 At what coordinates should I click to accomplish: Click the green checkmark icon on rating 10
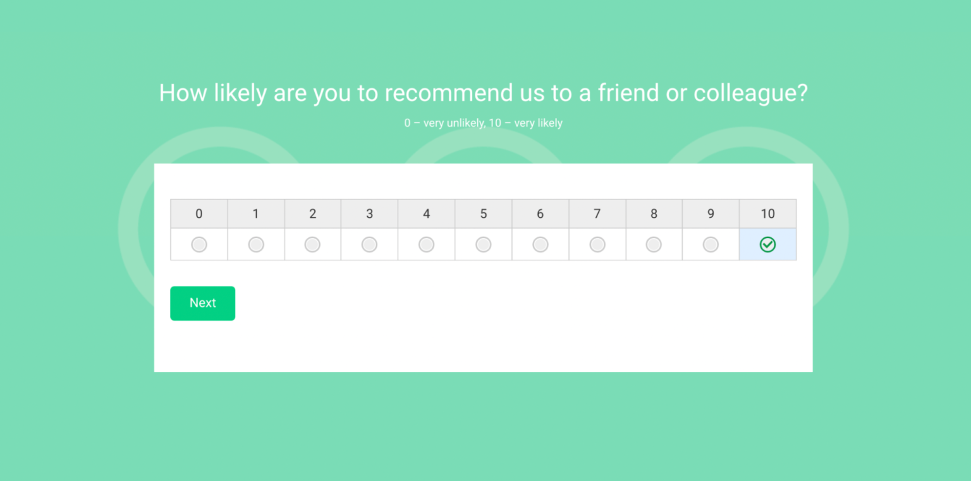pyautogui.click(x=767, y=244)
